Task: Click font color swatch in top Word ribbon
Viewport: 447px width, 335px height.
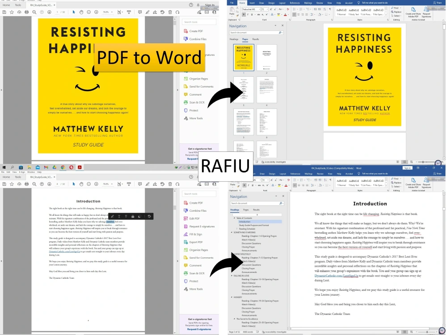Action: 285,15
